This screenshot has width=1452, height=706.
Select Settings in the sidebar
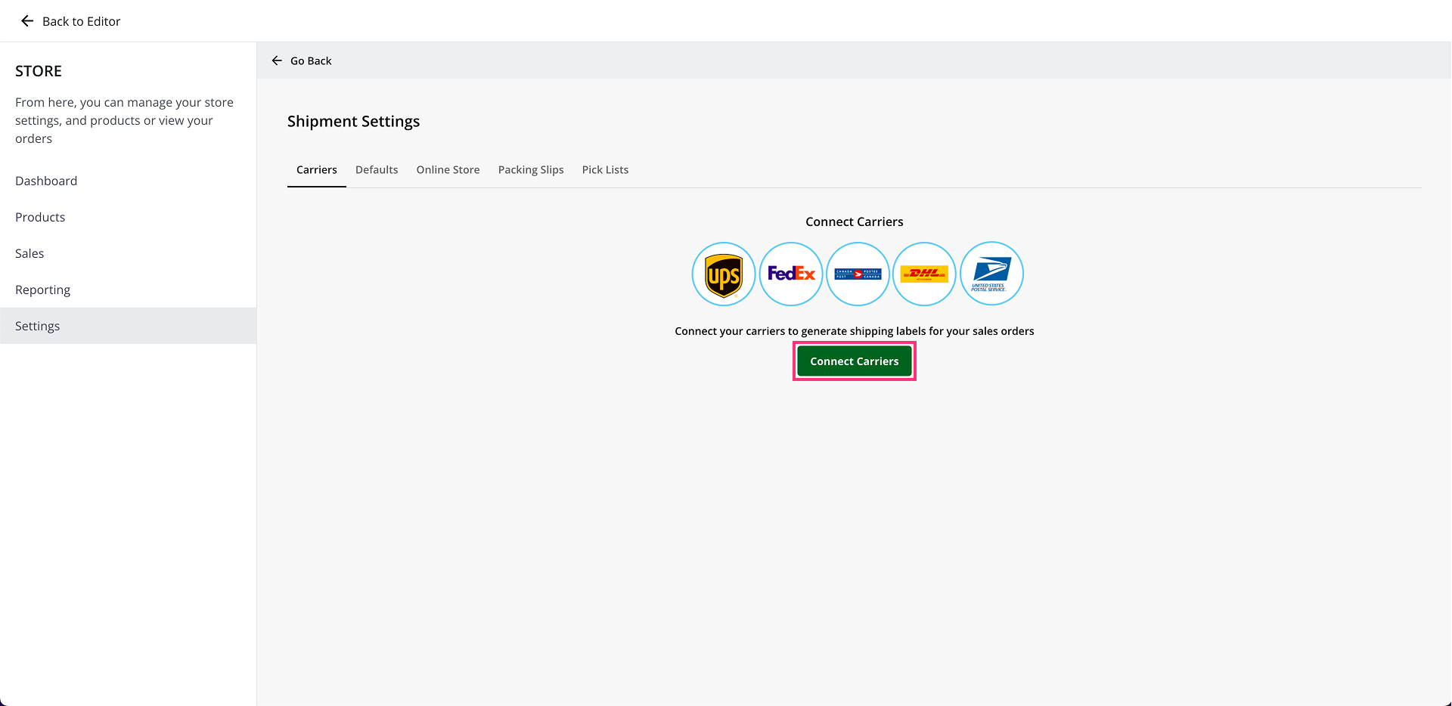129,326
